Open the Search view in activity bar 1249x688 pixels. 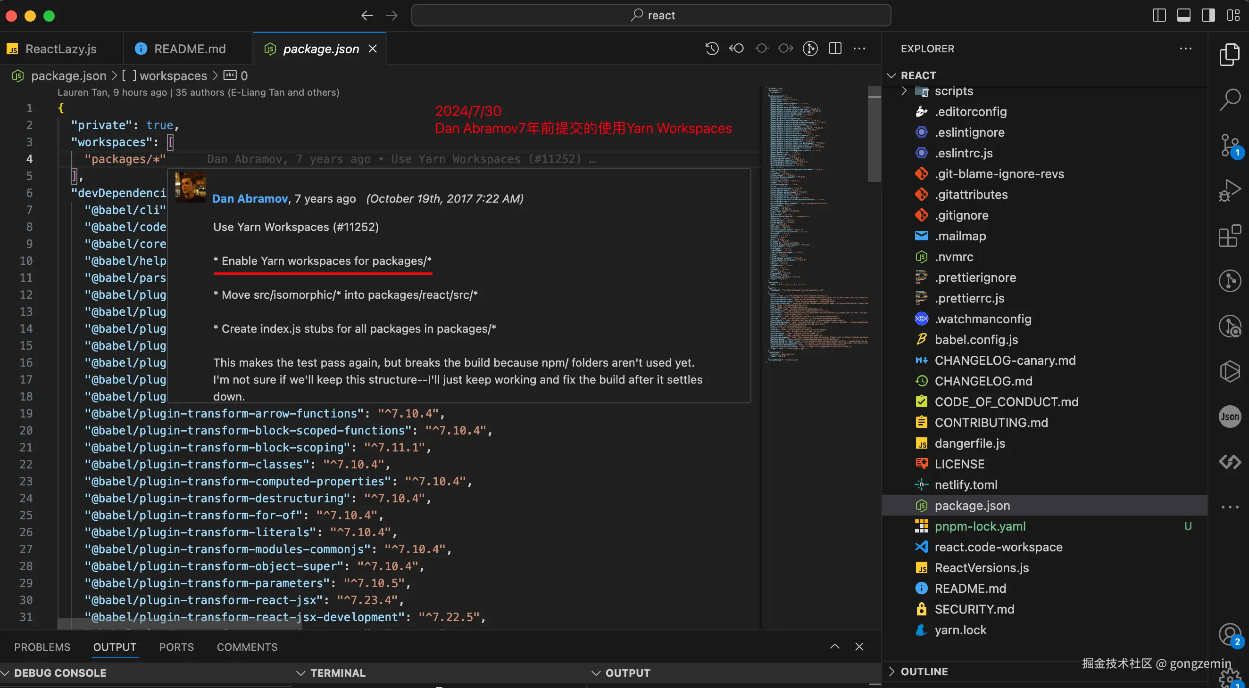point(1230,99)
